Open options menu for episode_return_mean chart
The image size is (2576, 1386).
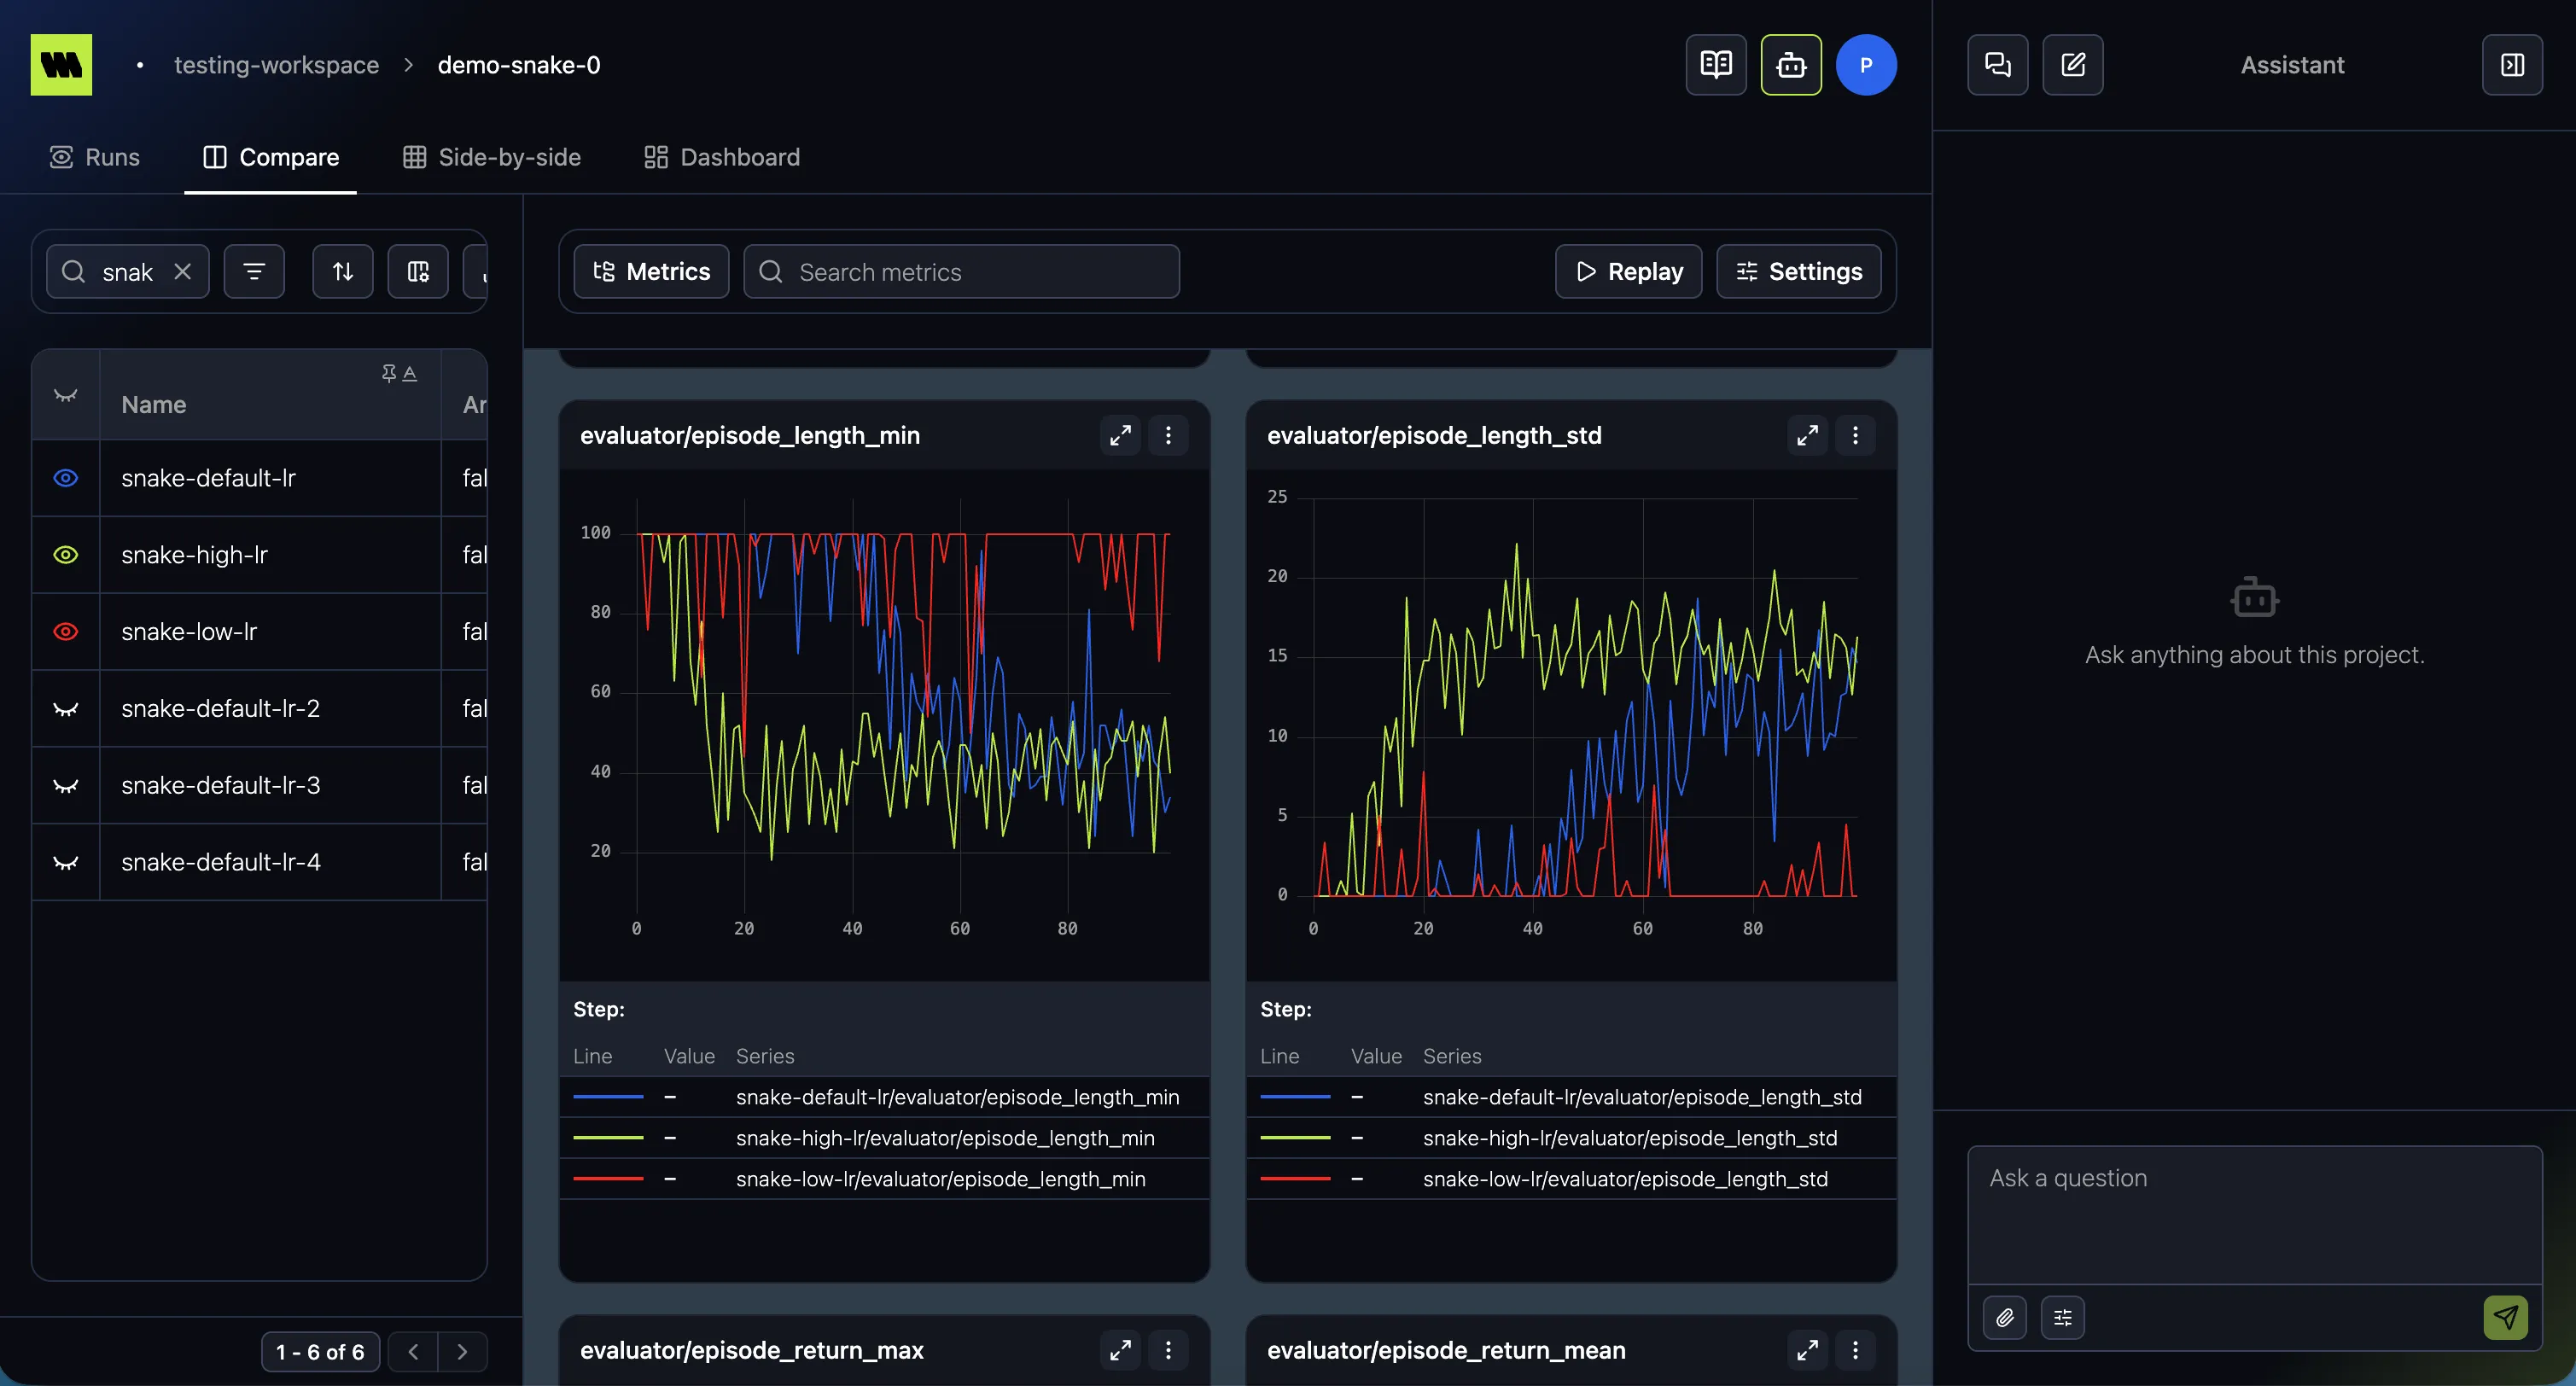(1855, 1350)
